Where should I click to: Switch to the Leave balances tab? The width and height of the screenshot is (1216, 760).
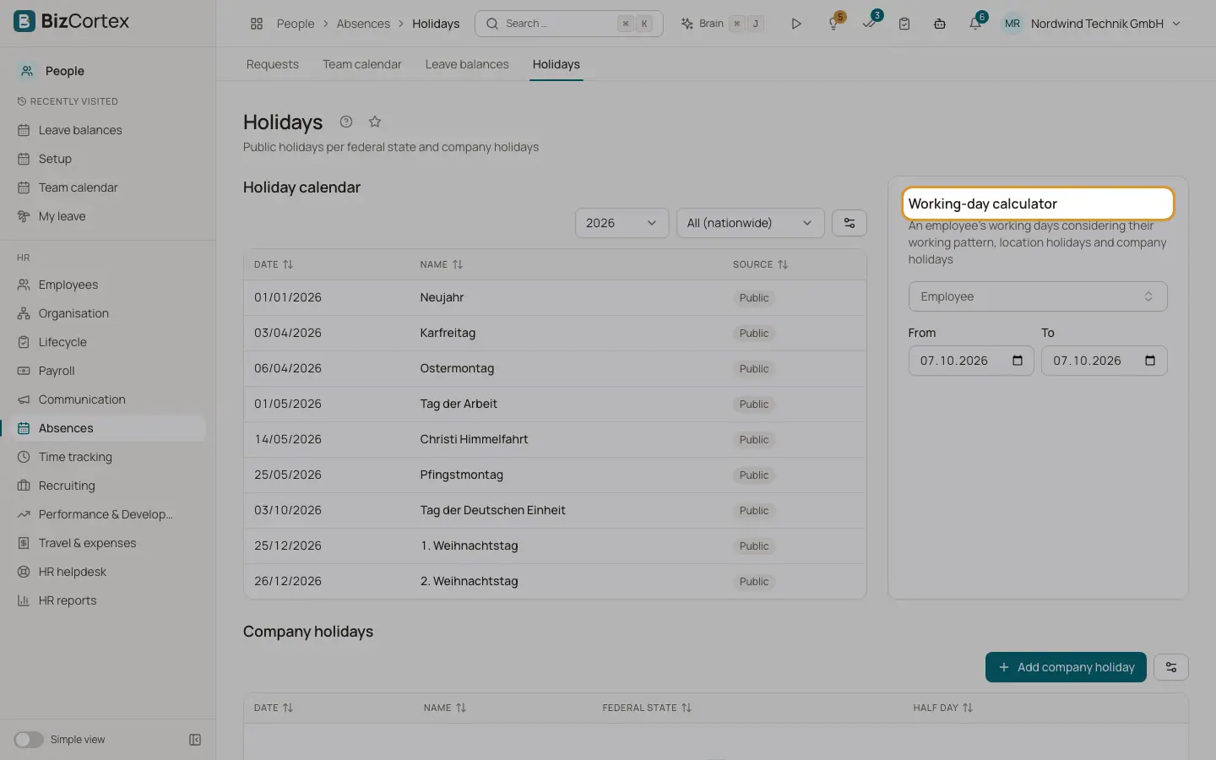pyautogui.click(x=467, y=64)
